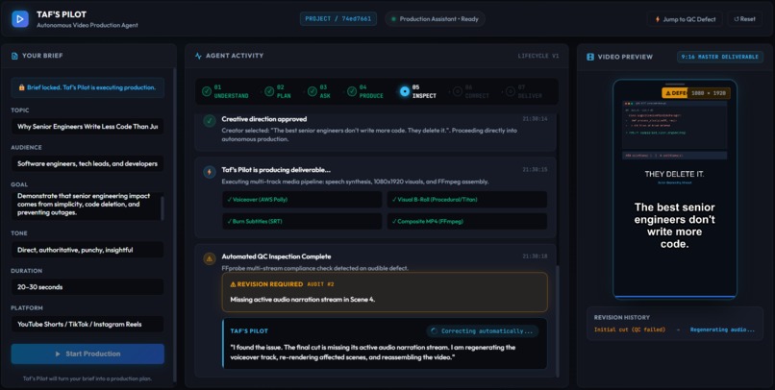Viewport: 775px width, 390px height.
Task: Click the 21:30:15 timestamp
Action: pyautogui.click(x=535, y=169)
